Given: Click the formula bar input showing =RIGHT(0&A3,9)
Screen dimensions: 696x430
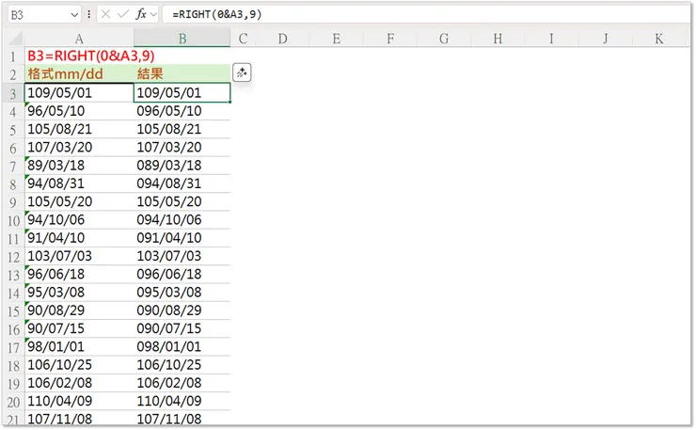Looking at the screenshot, I should tap(426, 14).
